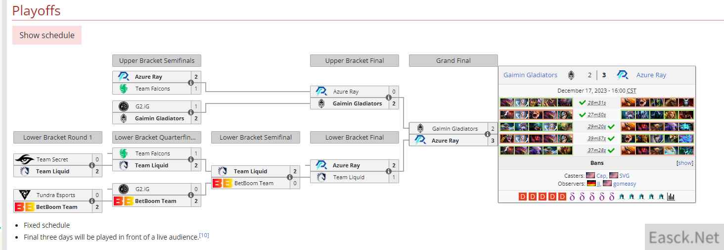
Task: Click the info icon on Tundra Esports vs BetBoom Team
Action: (92, 201)
